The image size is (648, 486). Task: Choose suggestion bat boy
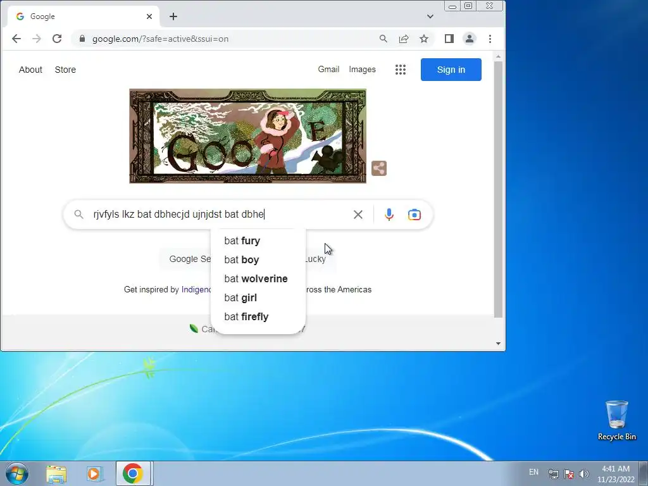258,259
